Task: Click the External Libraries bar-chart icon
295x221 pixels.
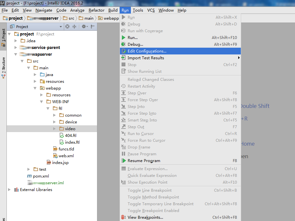Action: coord(16,190)
